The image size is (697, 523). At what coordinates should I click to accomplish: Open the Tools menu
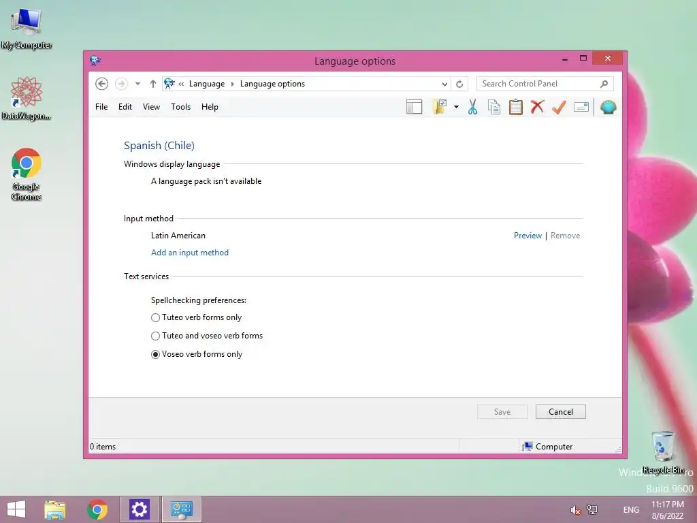[180, 107]
